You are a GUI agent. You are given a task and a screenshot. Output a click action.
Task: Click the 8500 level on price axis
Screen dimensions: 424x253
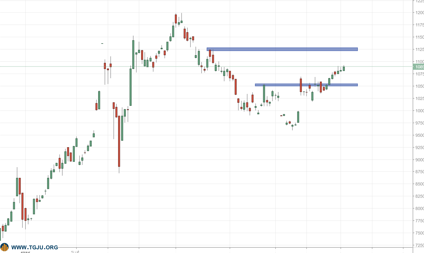[x=419, y=184]
